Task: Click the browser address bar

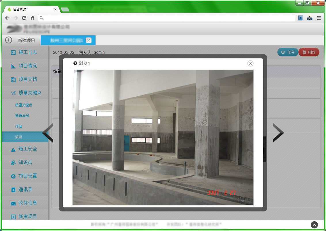Action: click(166, 18)
